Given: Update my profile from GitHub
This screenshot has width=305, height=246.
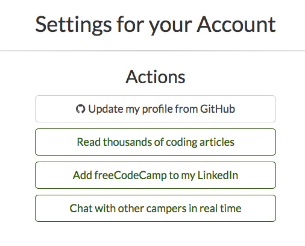Looking at the screenshot, I should (x=156, y=109).
